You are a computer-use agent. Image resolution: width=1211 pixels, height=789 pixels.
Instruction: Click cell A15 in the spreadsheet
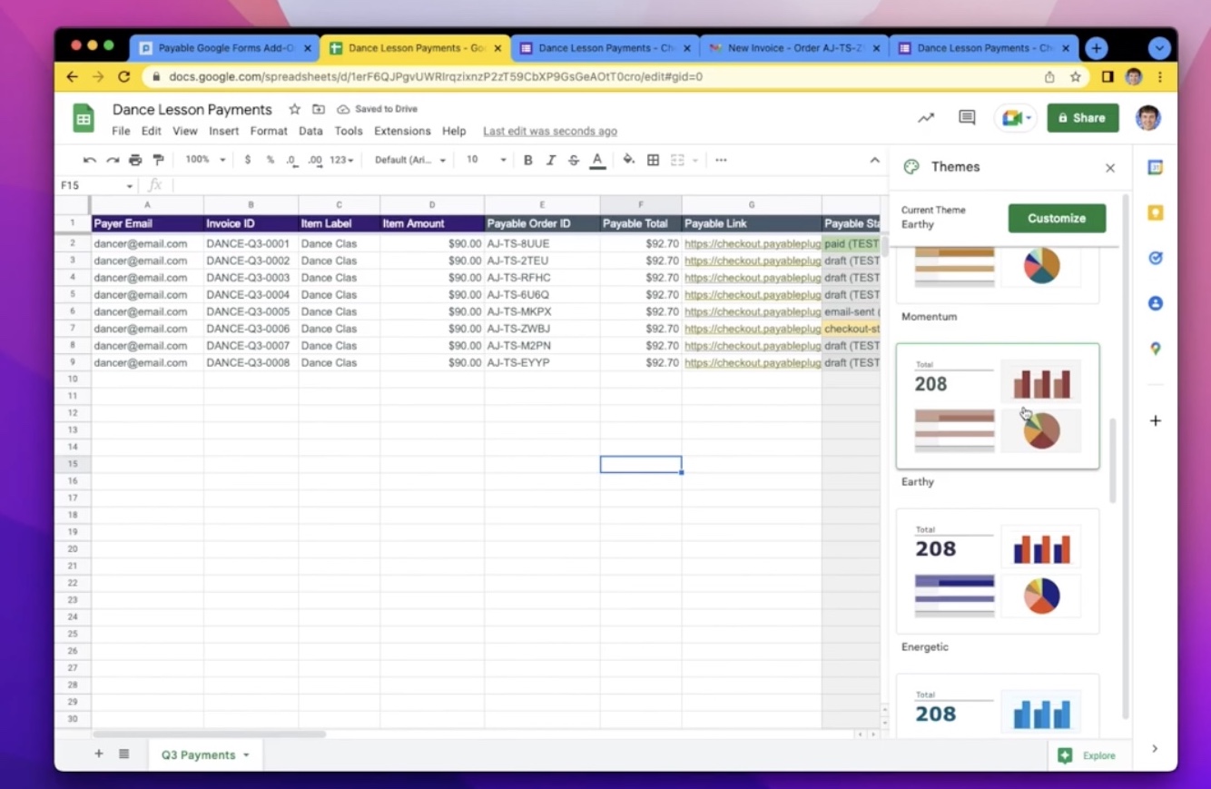[x=146, y=464]
